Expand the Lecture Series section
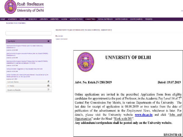The width and height of the screenshot is (183, 137). click(x=24, y=82)
